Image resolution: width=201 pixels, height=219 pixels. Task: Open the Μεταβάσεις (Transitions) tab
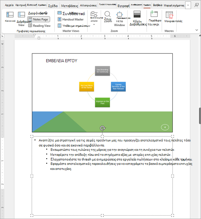70,6
